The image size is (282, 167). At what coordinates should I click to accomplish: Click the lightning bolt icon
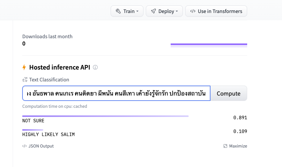coord(24,67)
